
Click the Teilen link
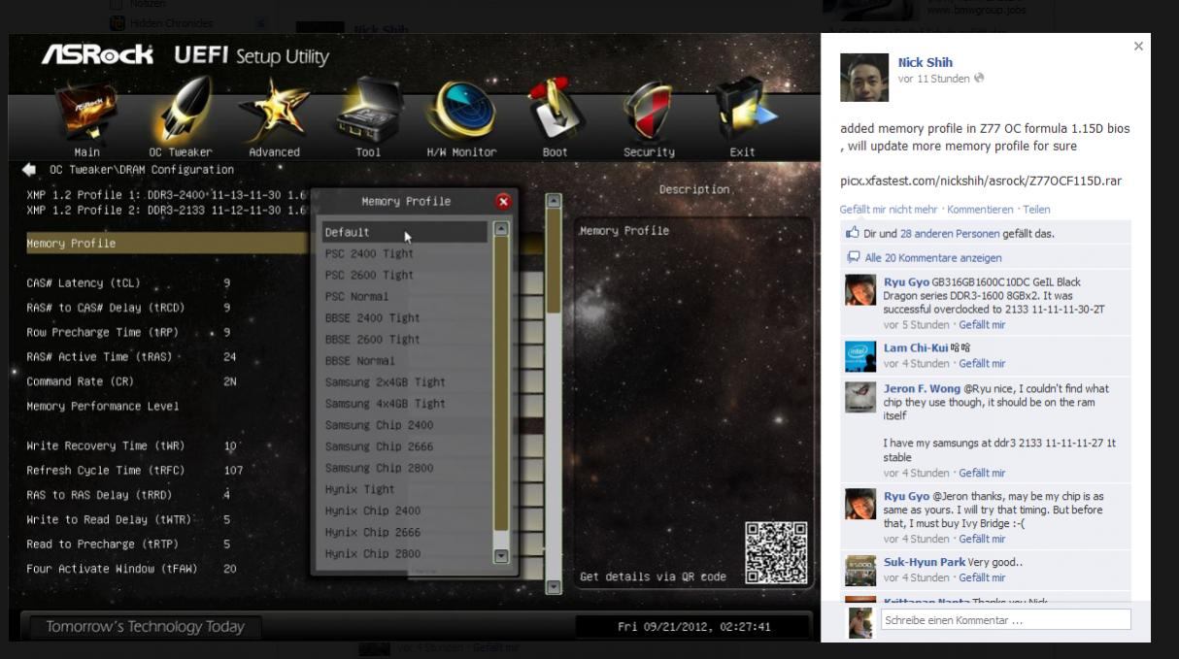point(1036,209)
